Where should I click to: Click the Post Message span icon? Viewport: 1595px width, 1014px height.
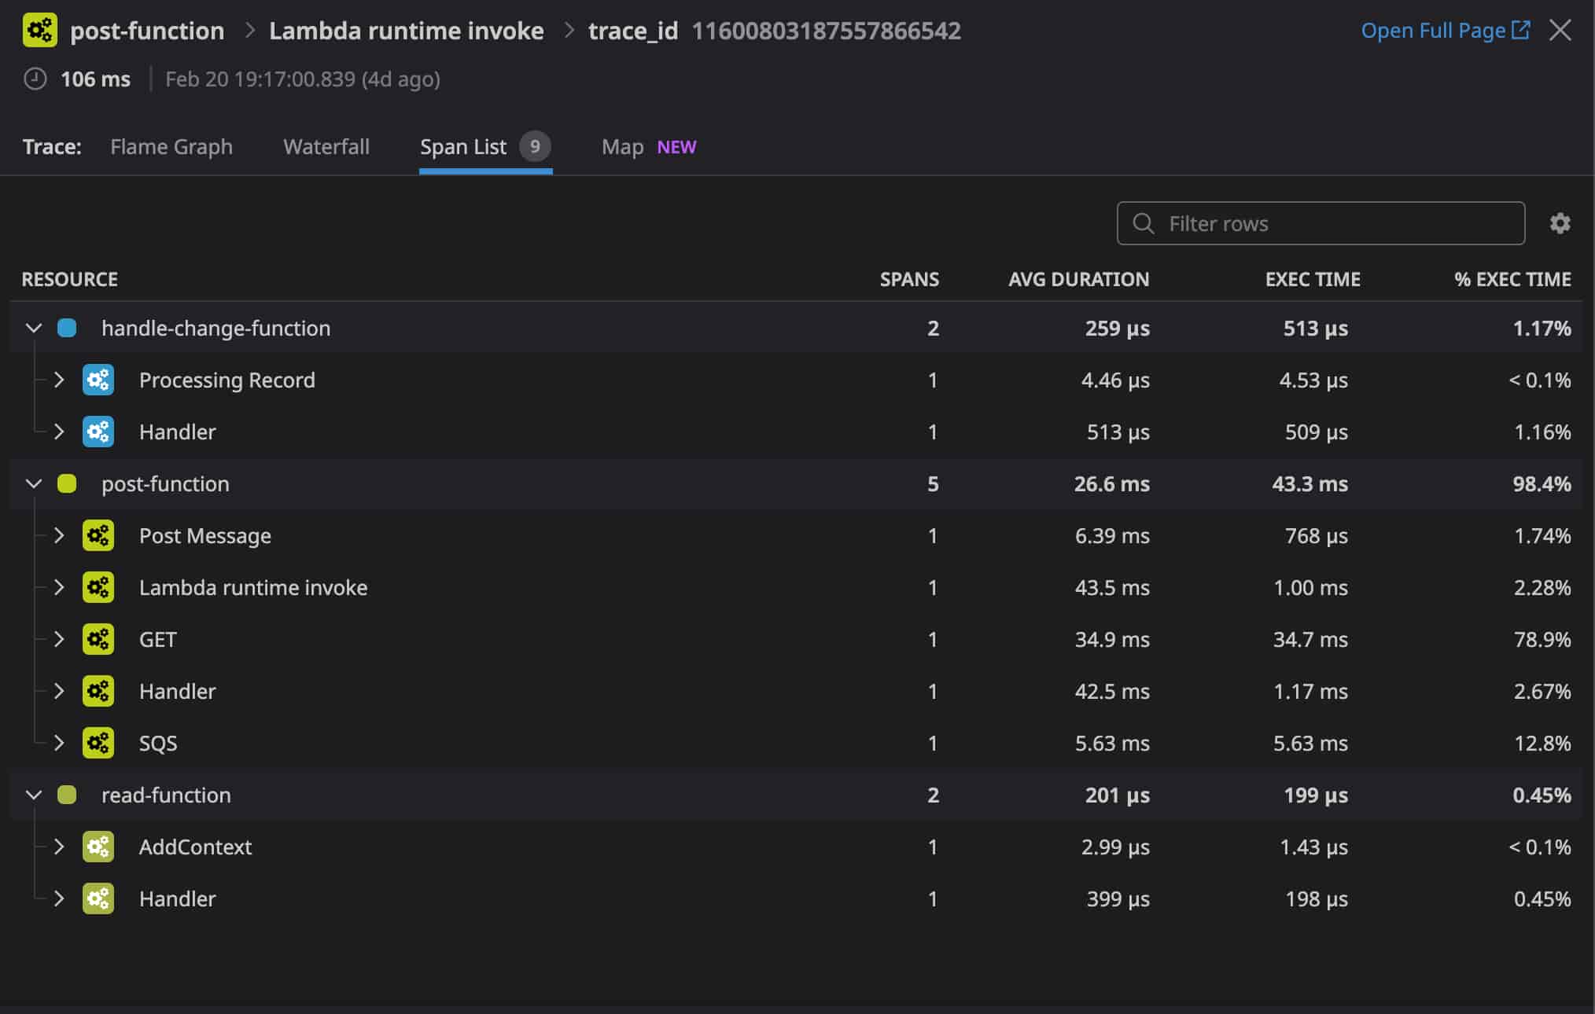pos(98,535)
